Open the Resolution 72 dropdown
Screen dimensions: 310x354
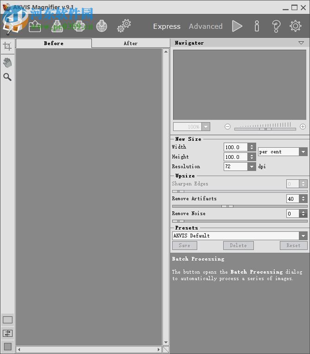[252, 167]
